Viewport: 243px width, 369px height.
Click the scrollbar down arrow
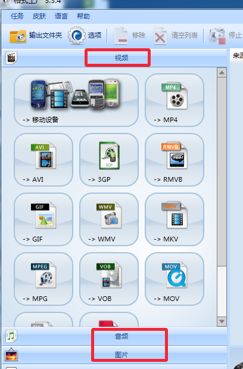tap(222, 321)
